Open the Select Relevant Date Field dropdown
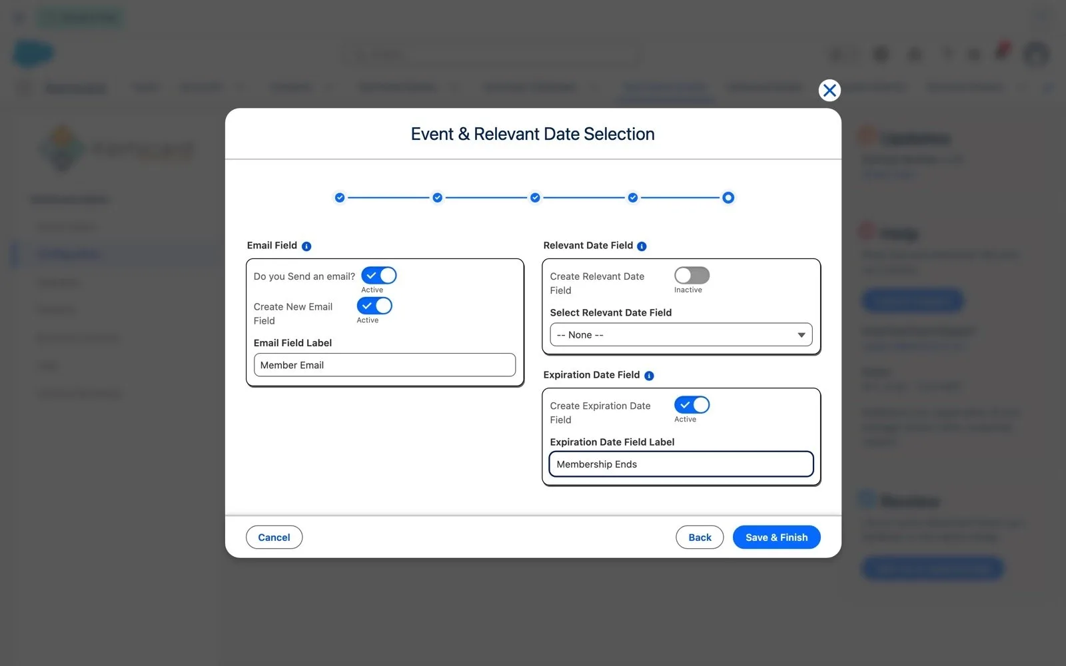This screenshot has height=666, width=1066. (x=681, y=335)
